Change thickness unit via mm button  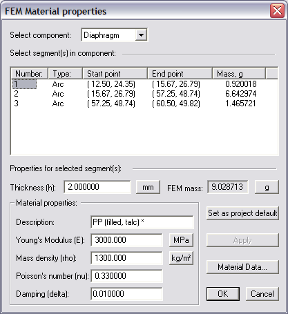coord(148,187)
